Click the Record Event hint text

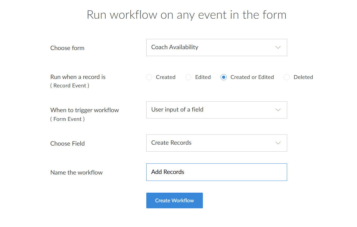pos(70,86)
